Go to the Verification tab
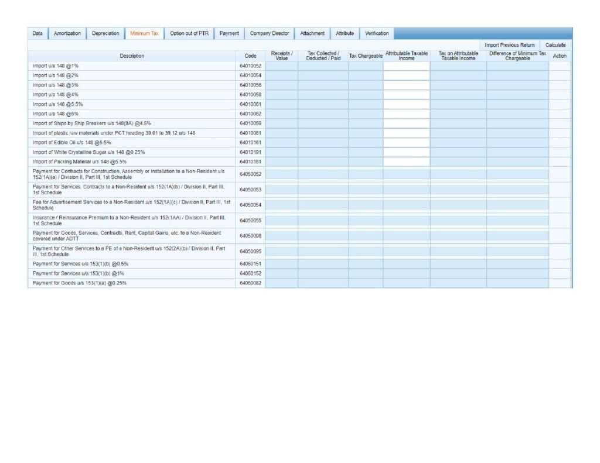600x463 pixels. point(377,33)
